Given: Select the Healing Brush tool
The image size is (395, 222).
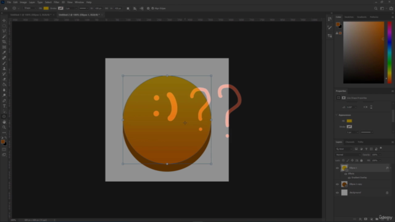Looking at the screenshot, I should (x=4, y=58).
